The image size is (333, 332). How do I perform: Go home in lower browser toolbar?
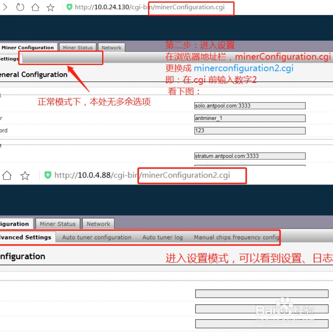point(7,175)
